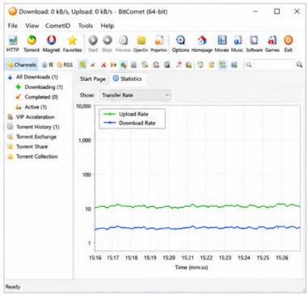
Task: Add a Magnet link download
Action: click(x=51, y=44)
